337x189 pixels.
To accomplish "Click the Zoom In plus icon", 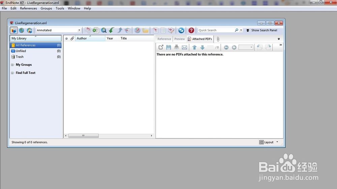I will pyautogui.click(x=234, y=48).
